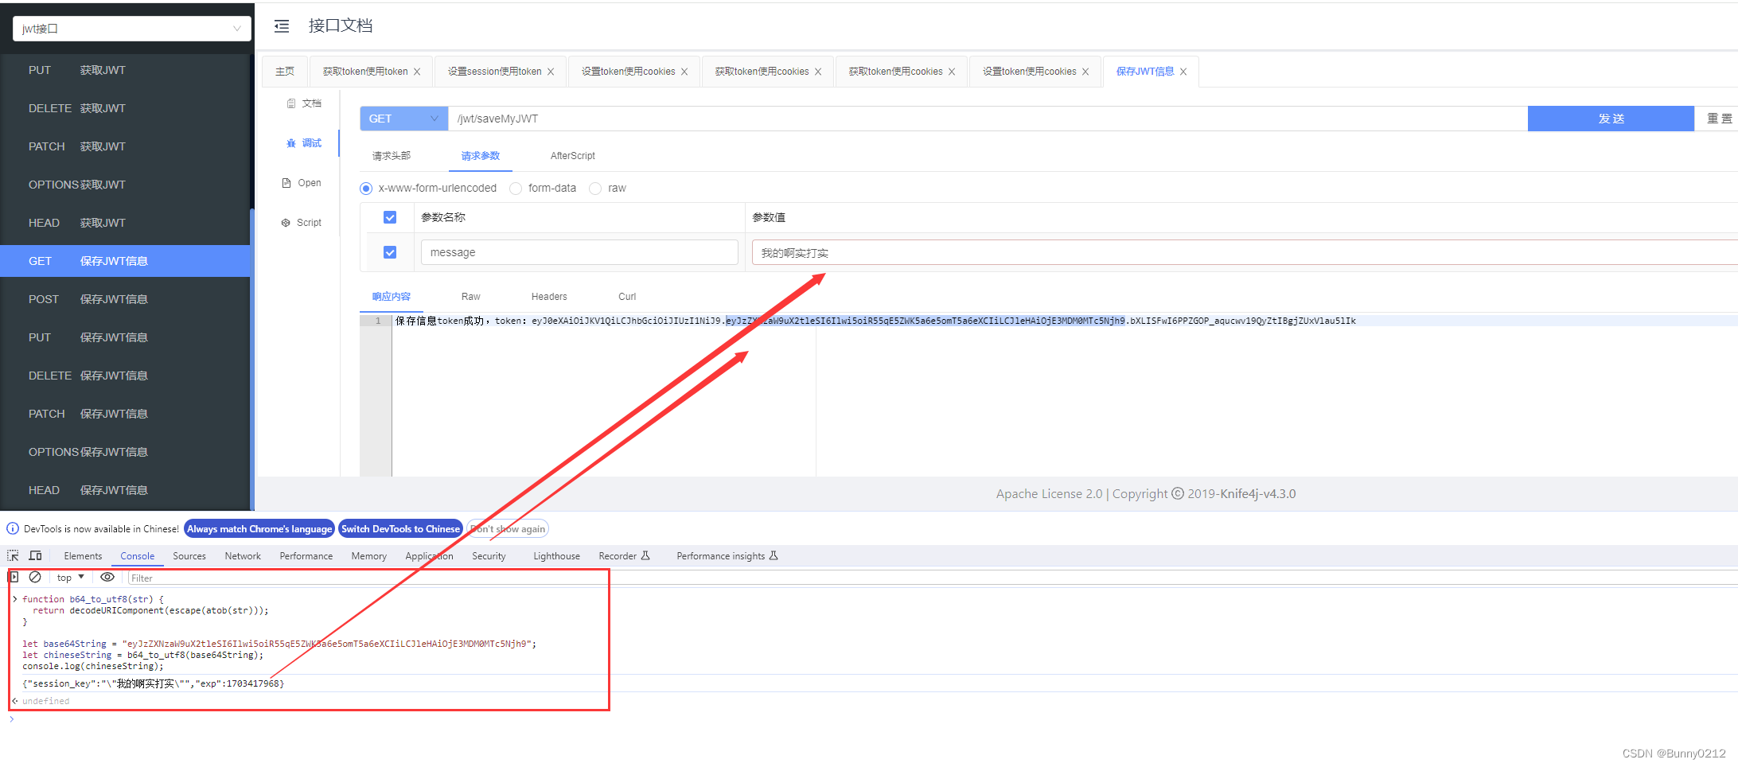Image resolution: width=1738 pixels, height=767 pixels.
Task: Switch to 请求头部 tab
Action: coord(392,156)
